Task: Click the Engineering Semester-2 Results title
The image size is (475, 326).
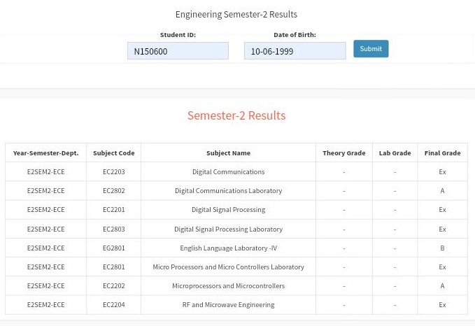Action: tap(236, 14)
